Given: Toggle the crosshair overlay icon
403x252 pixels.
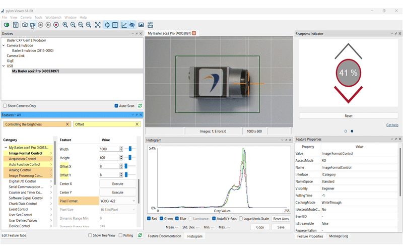Looking at the screenshot, I should [107, 25].
